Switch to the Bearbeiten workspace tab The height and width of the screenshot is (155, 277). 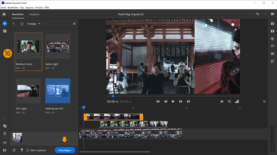point(18,14)
